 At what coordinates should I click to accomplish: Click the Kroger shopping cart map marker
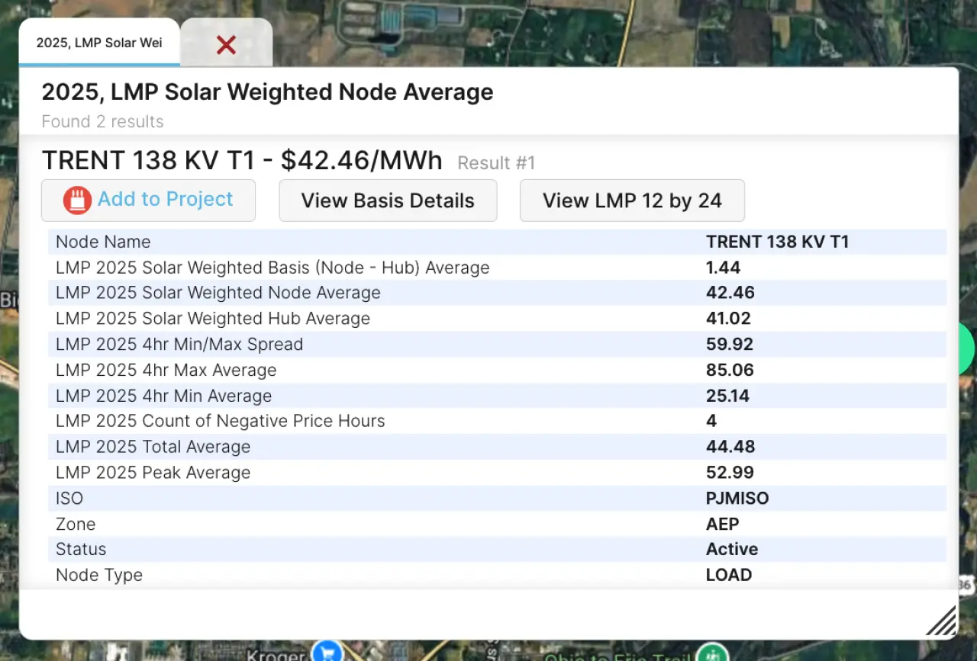point(329,652)
